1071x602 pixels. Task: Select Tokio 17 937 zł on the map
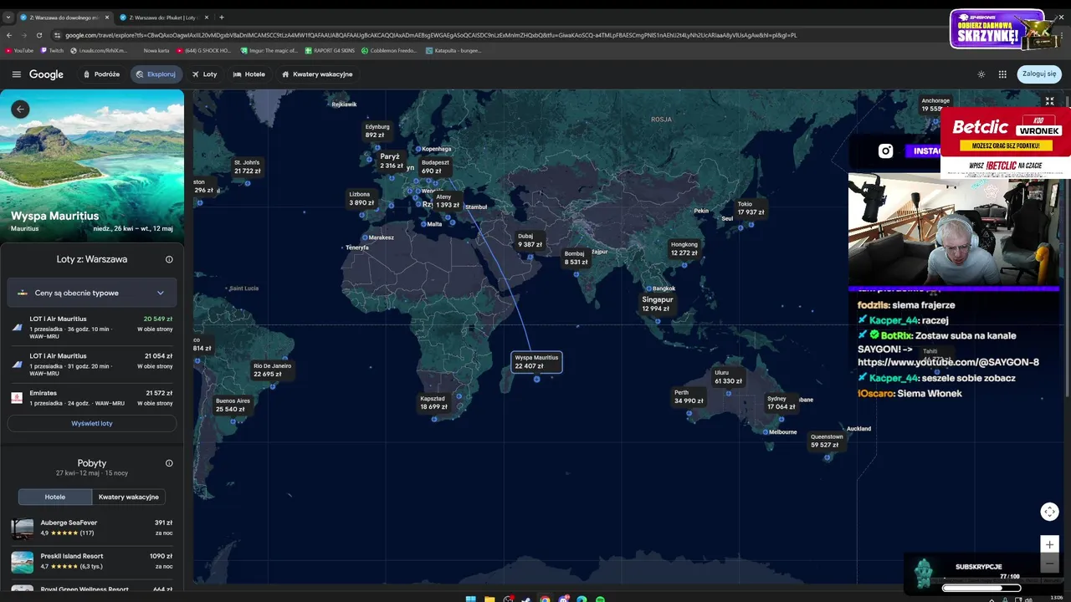click(x=751, y=208)
